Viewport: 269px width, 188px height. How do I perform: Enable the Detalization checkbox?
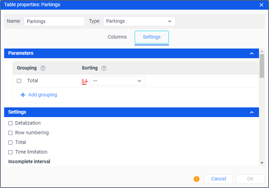[10, 123]
